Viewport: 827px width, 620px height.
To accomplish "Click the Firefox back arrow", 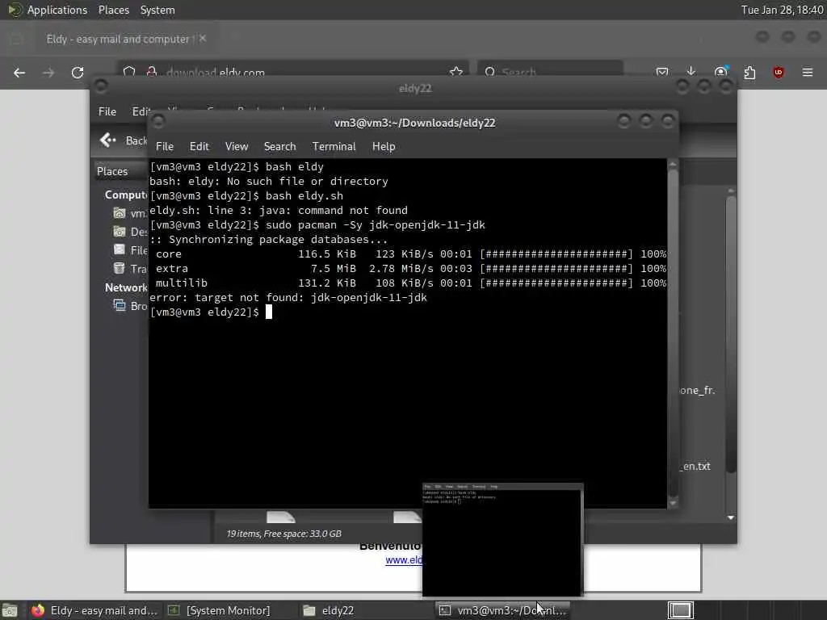I will click(x=19, y=72).
